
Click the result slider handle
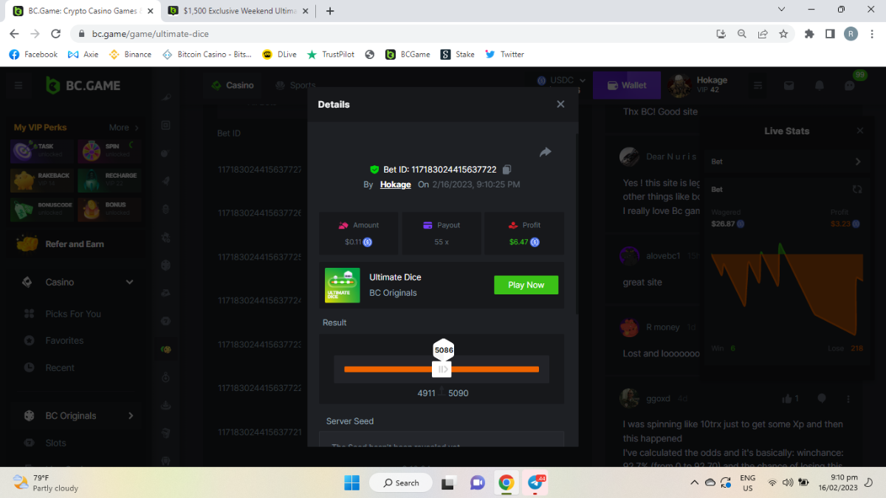(x=442, y=369)
